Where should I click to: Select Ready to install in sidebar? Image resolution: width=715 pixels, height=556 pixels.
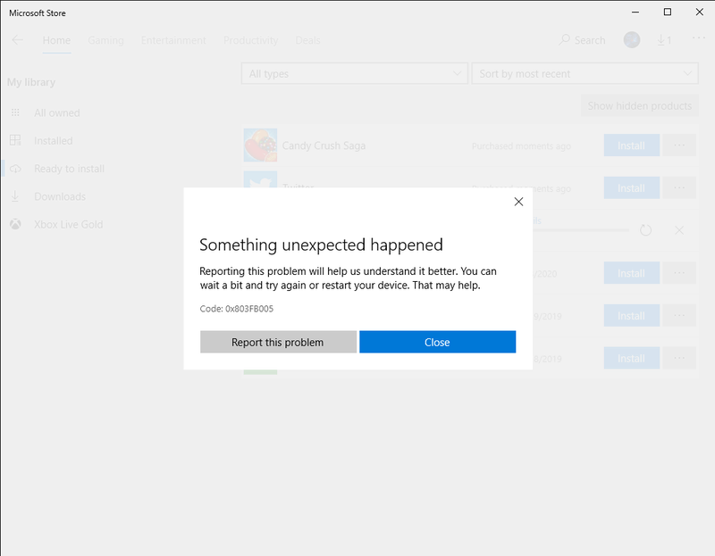(x=70, y=169)
